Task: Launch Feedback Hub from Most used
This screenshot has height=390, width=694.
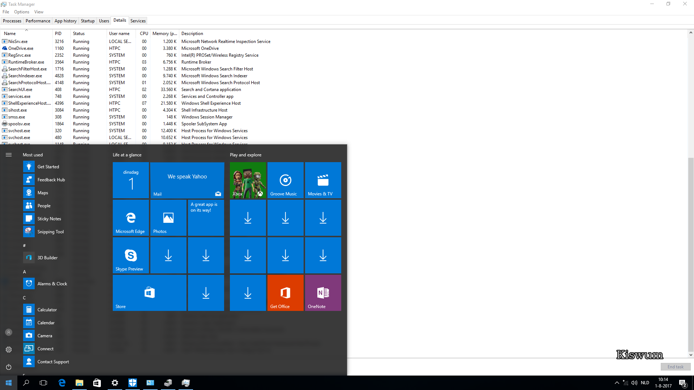Action: (x=29, y=179)
